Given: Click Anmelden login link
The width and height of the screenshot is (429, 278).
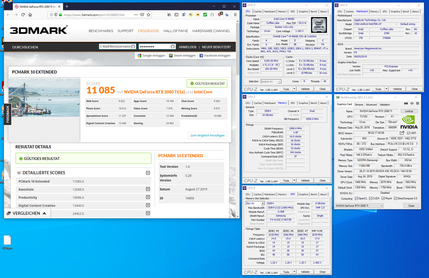Looking at the screenshot, I should pos(188,47).
